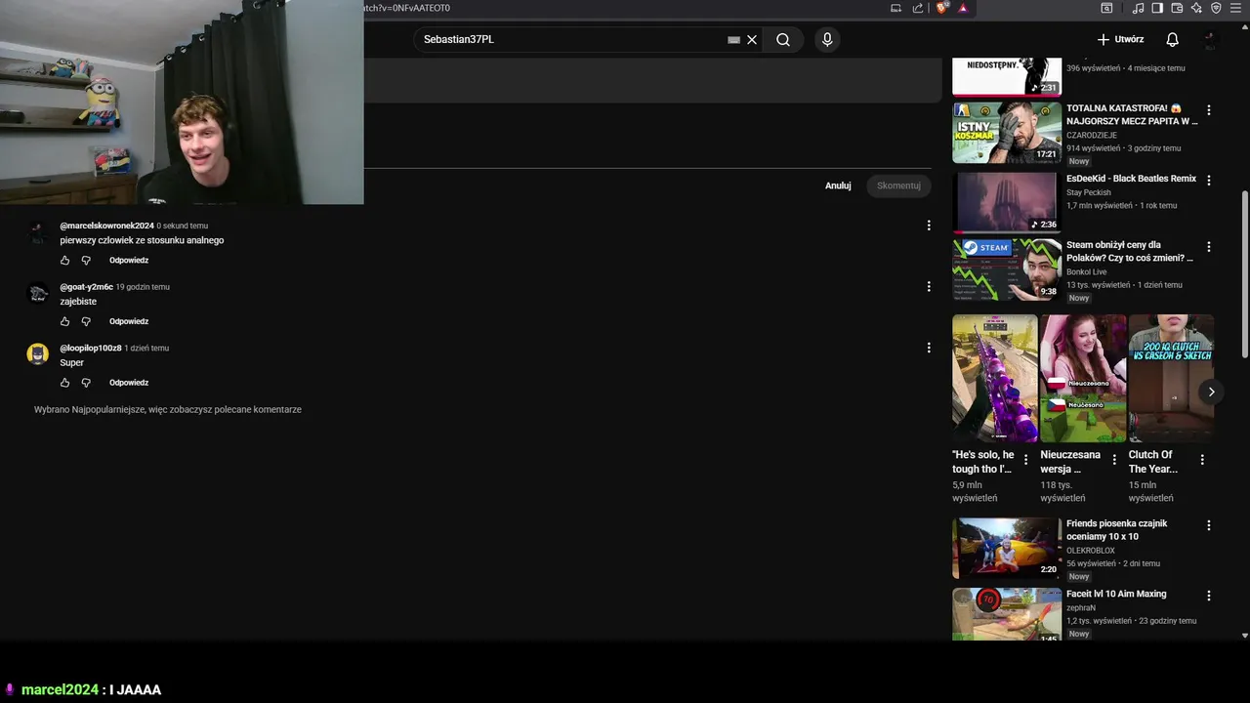Open @marcelskowronek2024 channel link
This screenshot has height=703, width=1250.
106,226
